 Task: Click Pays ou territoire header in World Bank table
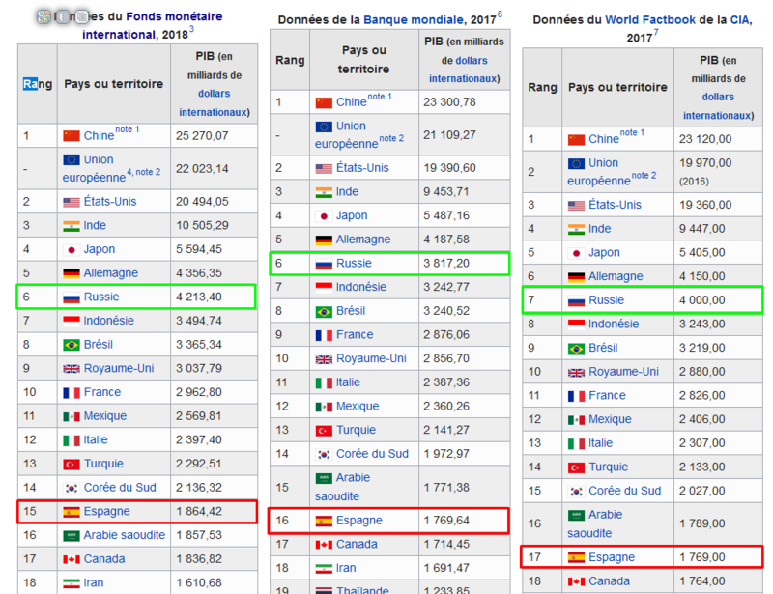pyautogui.click(x=363, y=60)
